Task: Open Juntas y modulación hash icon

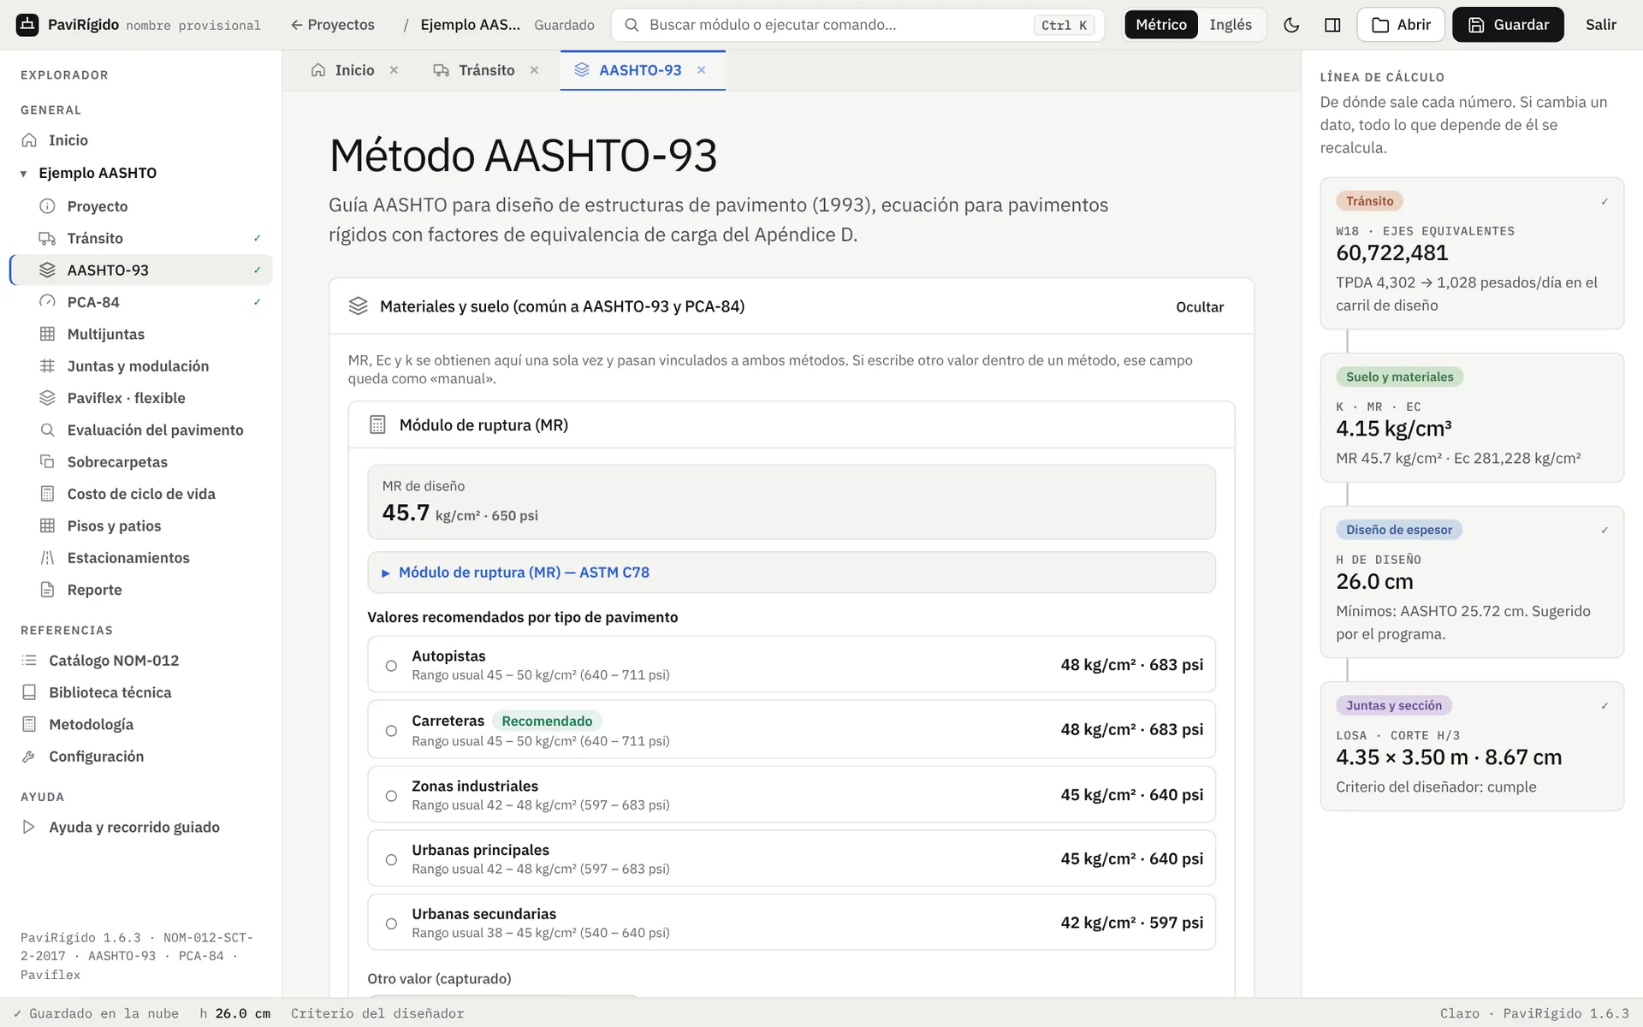Action: coord(47,366)
